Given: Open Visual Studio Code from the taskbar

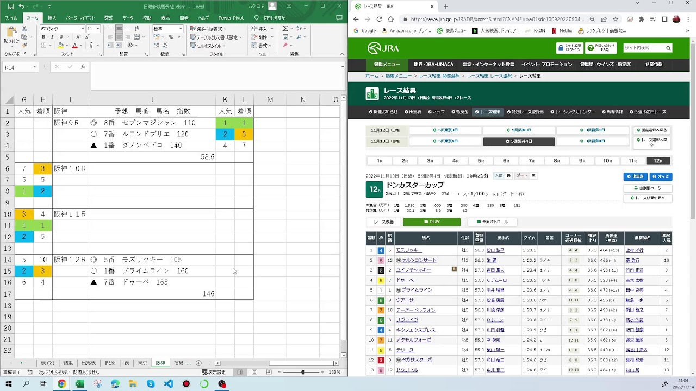Looking at the screenshot, I should coord(169,384).
